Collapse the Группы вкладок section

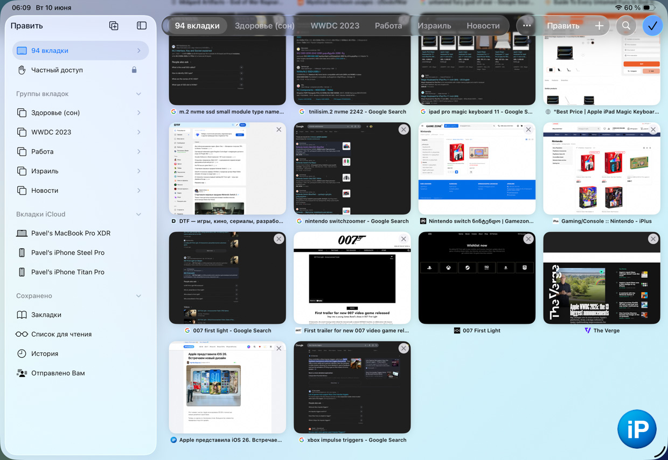138,94
